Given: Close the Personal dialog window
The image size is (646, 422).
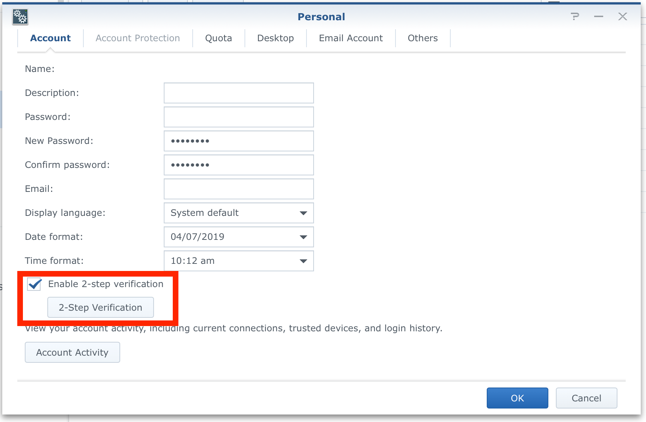Looking at the screenshot, I should click(622, 16).
